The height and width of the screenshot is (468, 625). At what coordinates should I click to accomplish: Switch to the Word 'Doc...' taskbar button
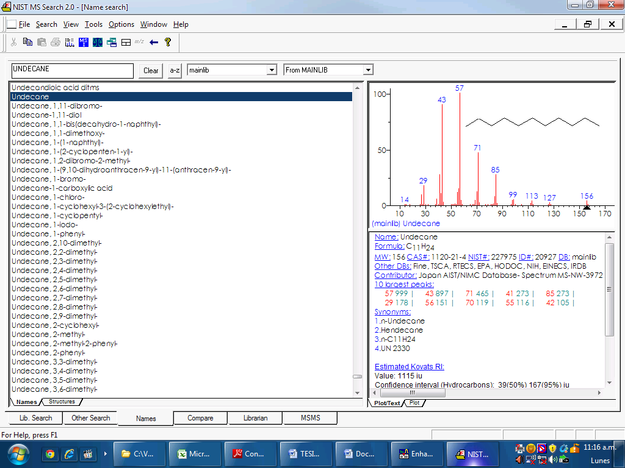pyautogui.click(x=361, y=454)
